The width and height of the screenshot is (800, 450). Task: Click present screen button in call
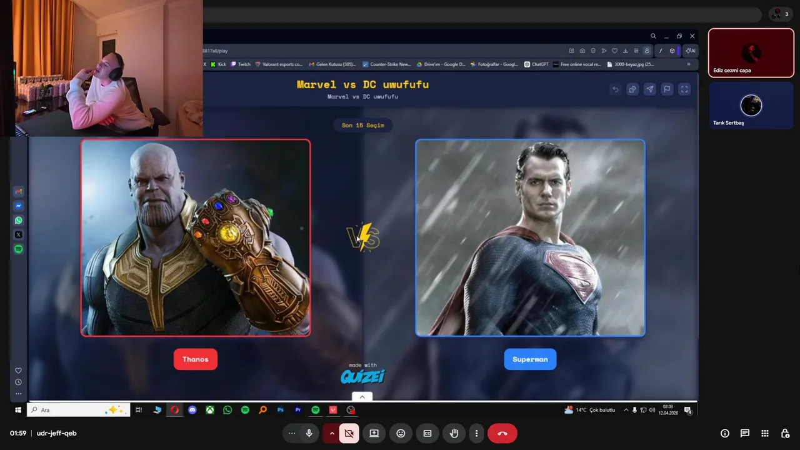pos(374,433)
